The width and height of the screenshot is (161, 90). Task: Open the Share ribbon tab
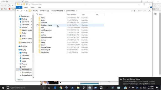(x=33, y=7)
